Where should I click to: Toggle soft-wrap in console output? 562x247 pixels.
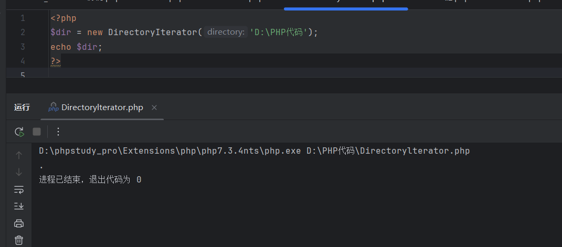tap(19, 189)
